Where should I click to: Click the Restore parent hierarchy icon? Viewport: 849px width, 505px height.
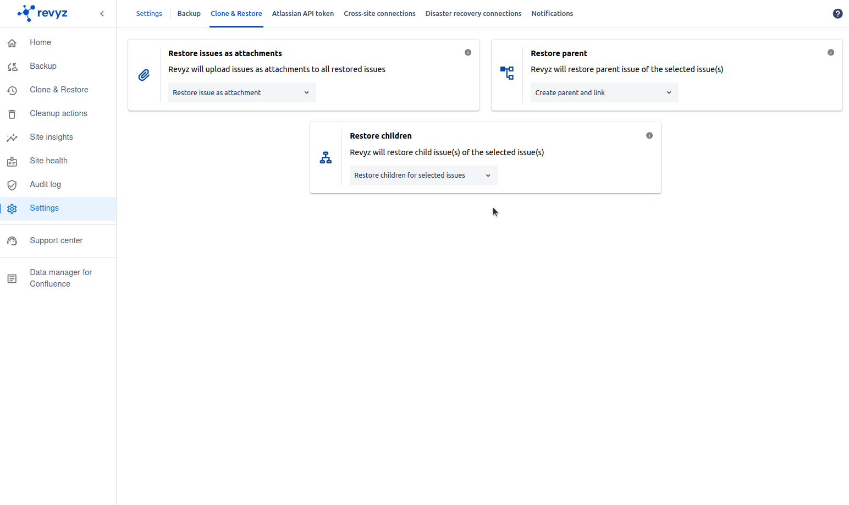(x=507, y=73)
